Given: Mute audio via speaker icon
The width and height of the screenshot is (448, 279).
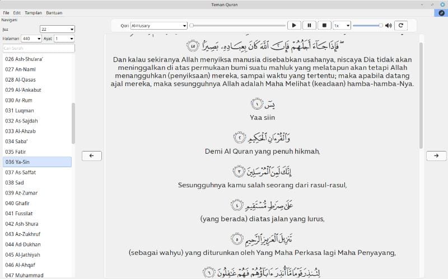Looking at the screenshot, I should pyautogui.click(x=388, y=25).
